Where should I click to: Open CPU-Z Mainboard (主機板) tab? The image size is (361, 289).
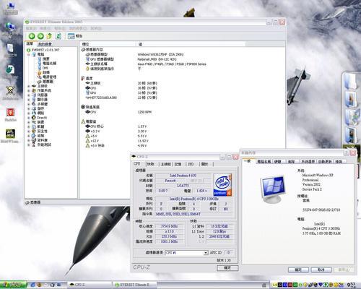pos(166,164)
